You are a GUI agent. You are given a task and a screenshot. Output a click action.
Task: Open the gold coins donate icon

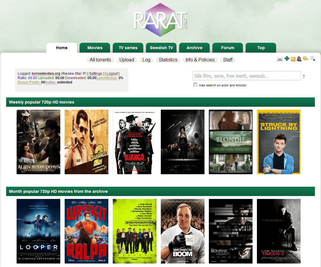point(306,58)
